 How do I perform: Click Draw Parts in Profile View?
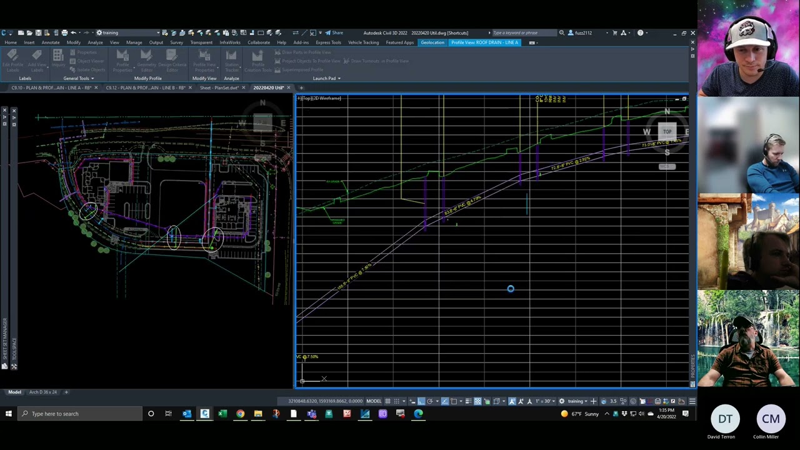pyautogui.click(x=302, y=52)
